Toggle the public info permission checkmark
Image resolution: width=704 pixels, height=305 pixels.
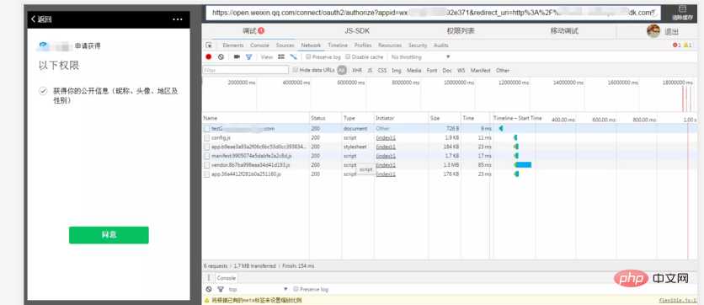(x=43, y=91)
